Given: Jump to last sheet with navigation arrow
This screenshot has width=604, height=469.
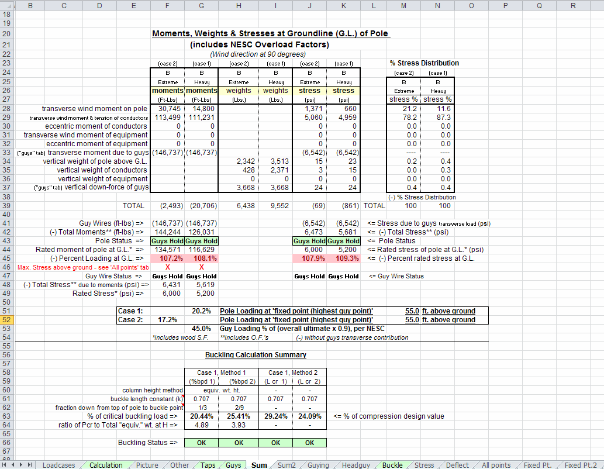Looking at the screenshot, I should 30,465.
